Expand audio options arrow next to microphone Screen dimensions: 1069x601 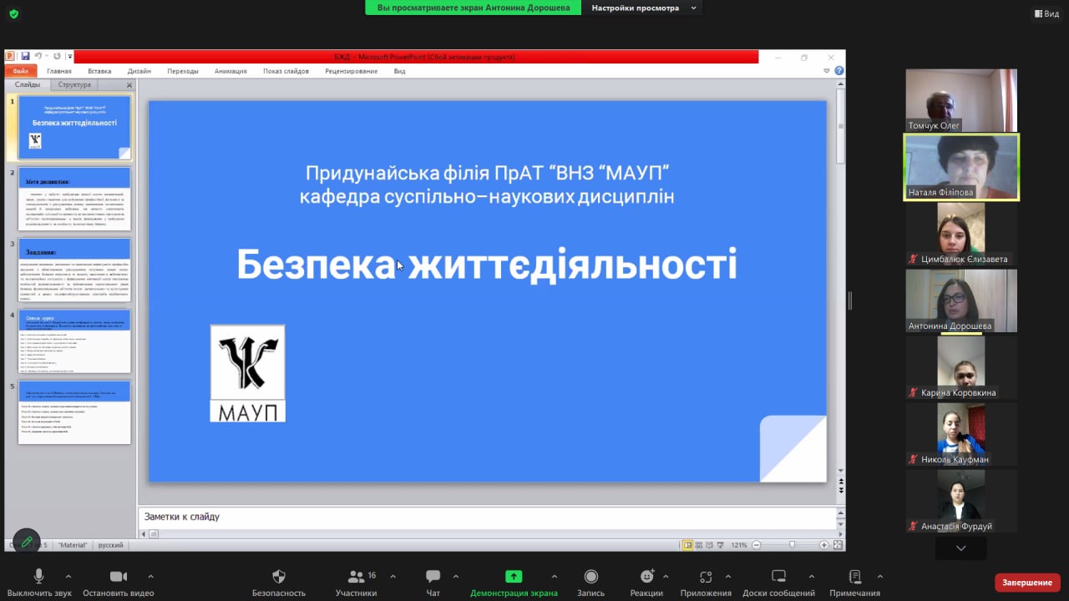point(68,576)
